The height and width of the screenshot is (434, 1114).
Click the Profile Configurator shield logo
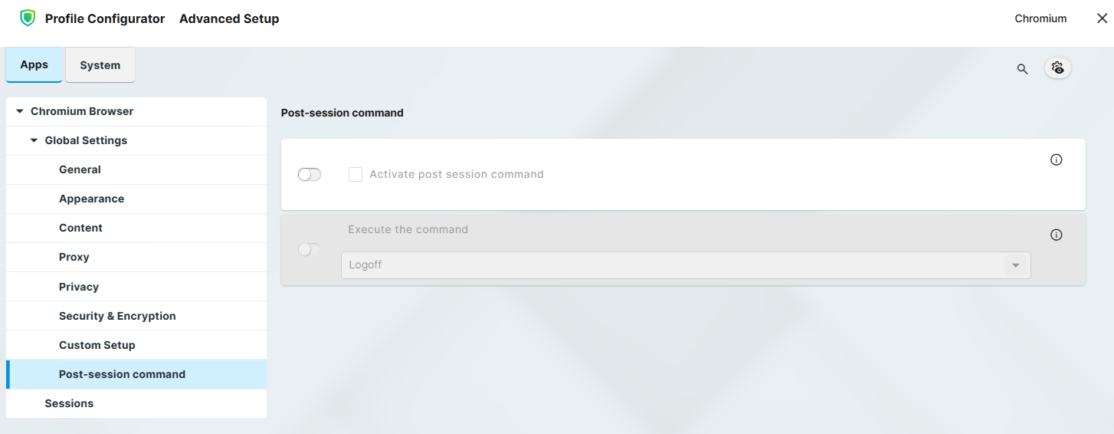click(x=28, y=18)
